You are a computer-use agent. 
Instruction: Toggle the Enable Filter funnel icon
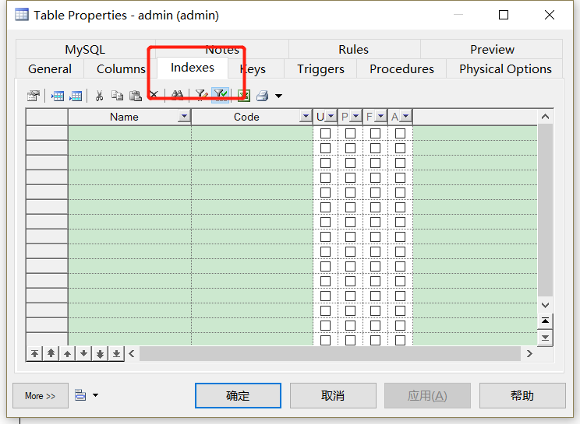pos(221,95)
